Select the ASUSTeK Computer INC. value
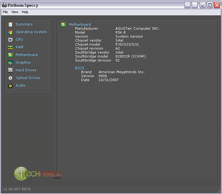 pyautogui.click(x=137, y=28)
